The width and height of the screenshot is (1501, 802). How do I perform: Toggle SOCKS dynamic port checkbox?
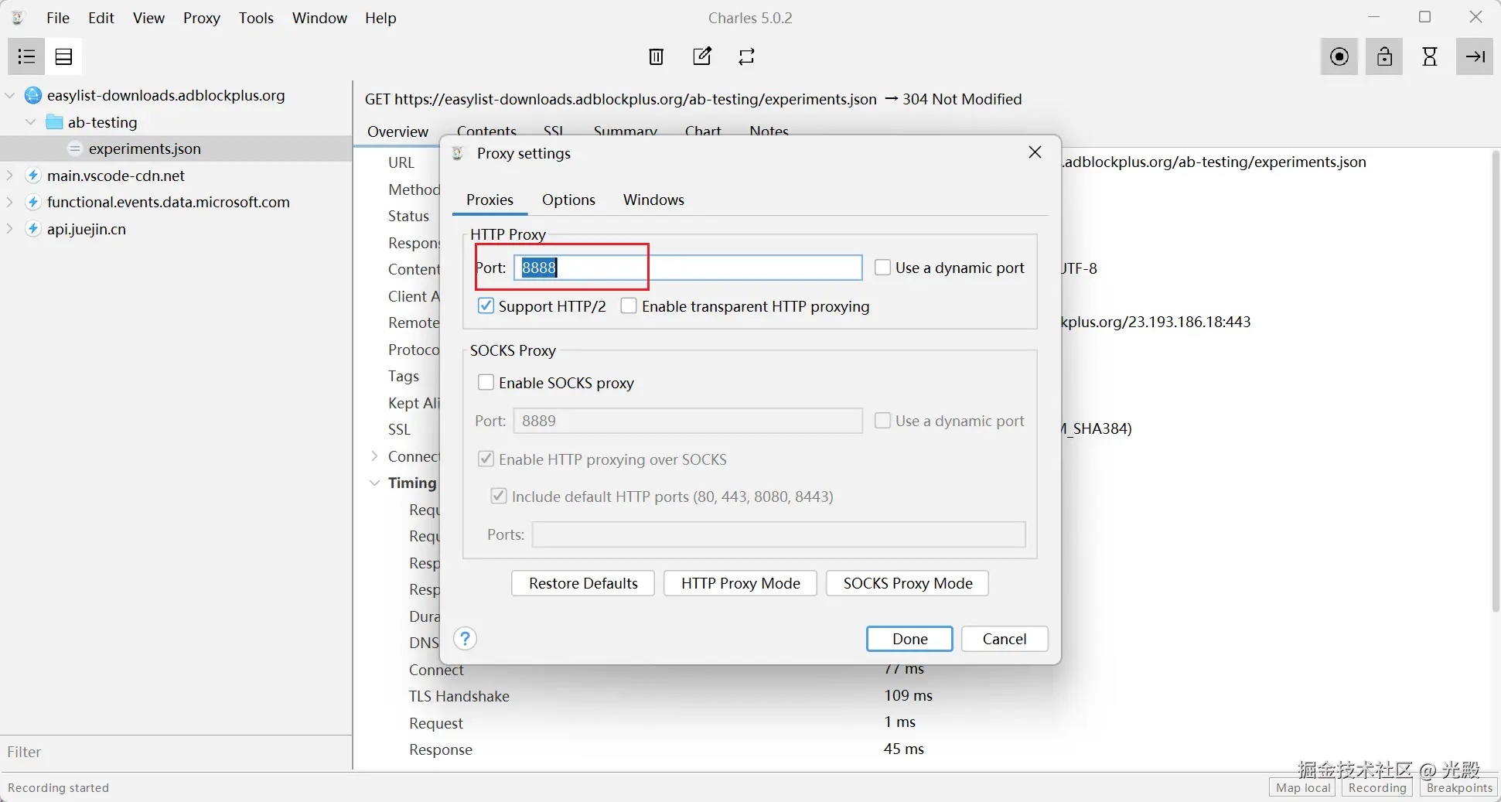(882, 420)
